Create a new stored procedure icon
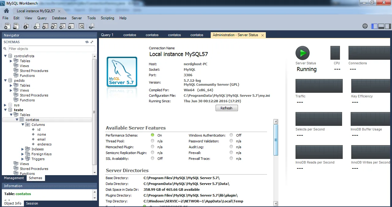Viewport: 392px width, 207px height. (x=62, y=26)
